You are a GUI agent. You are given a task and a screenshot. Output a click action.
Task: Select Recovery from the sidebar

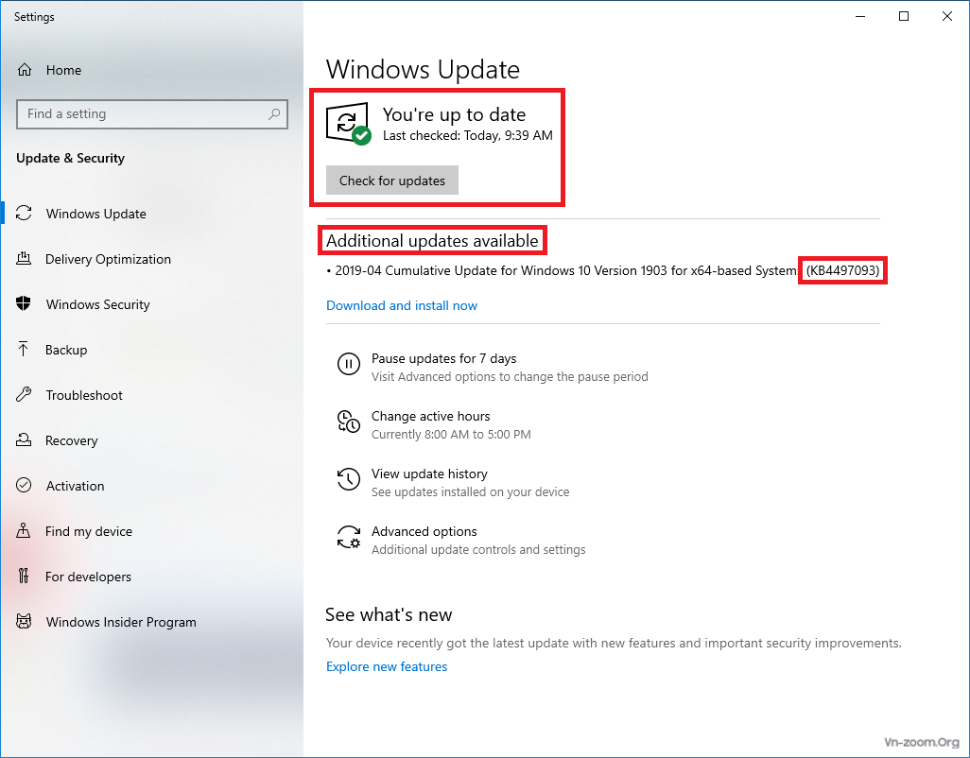[x=71, y=440]
